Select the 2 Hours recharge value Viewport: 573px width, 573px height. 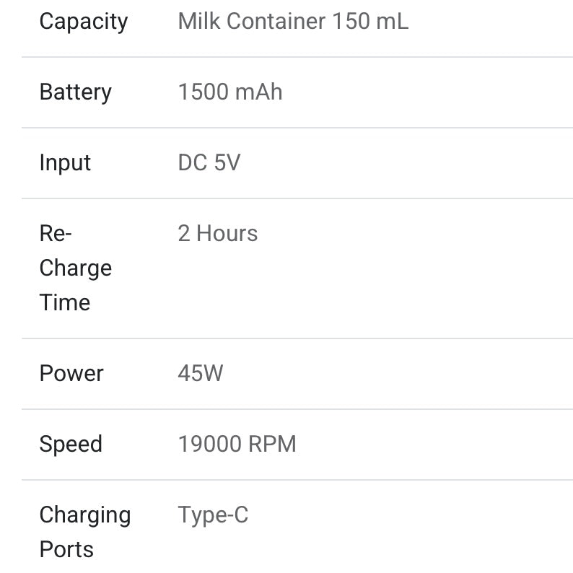[217, 234]
